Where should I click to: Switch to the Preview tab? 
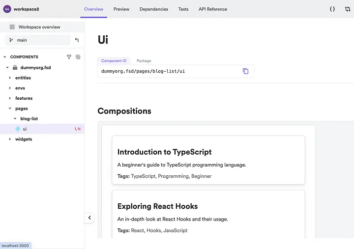(x=121, y=9)
